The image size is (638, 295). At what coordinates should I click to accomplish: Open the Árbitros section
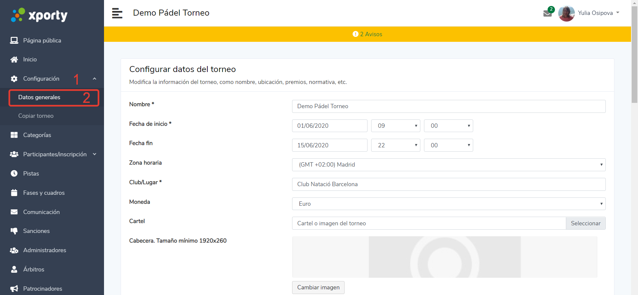pos(34,269)
